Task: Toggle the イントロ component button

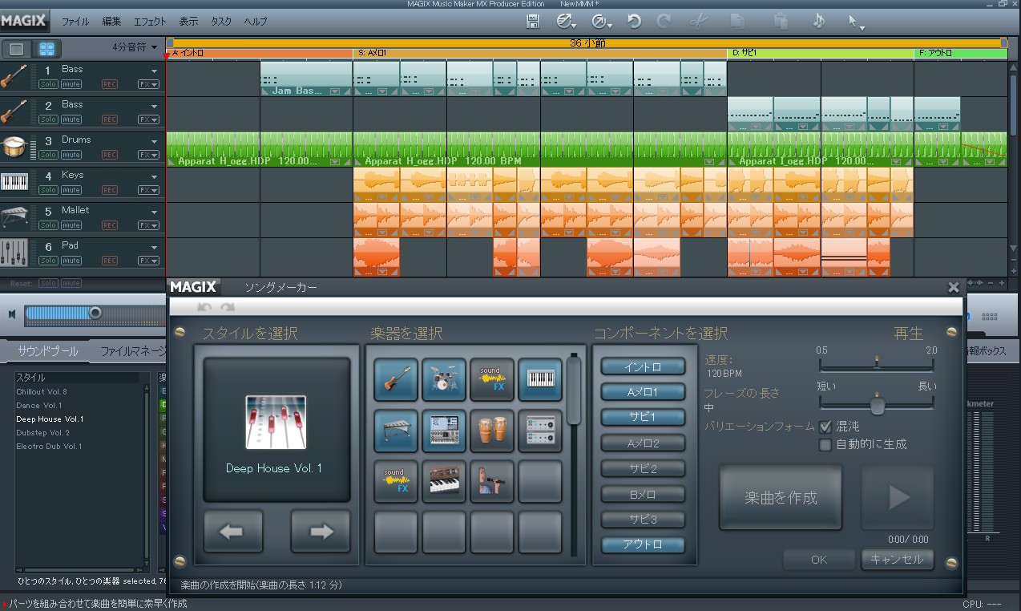Action: (644, 366)
